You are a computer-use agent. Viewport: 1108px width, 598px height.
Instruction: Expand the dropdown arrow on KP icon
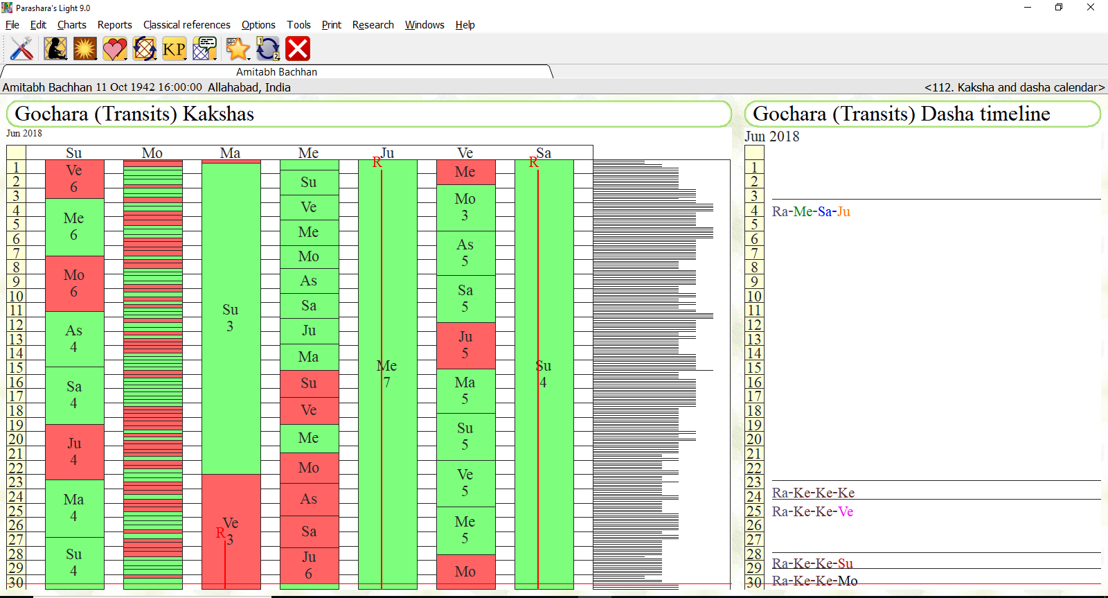(186, 58)
